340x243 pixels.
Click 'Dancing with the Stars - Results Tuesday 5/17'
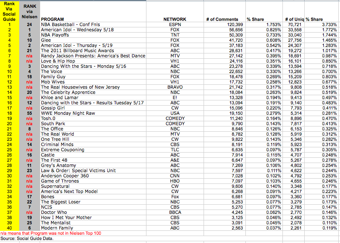click(93, 103)
